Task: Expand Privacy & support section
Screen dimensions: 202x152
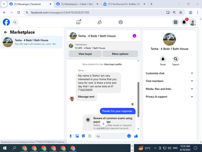Action: pos(169,96)
